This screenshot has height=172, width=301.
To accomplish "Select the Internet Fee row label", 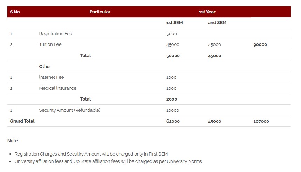I will 52,77.
